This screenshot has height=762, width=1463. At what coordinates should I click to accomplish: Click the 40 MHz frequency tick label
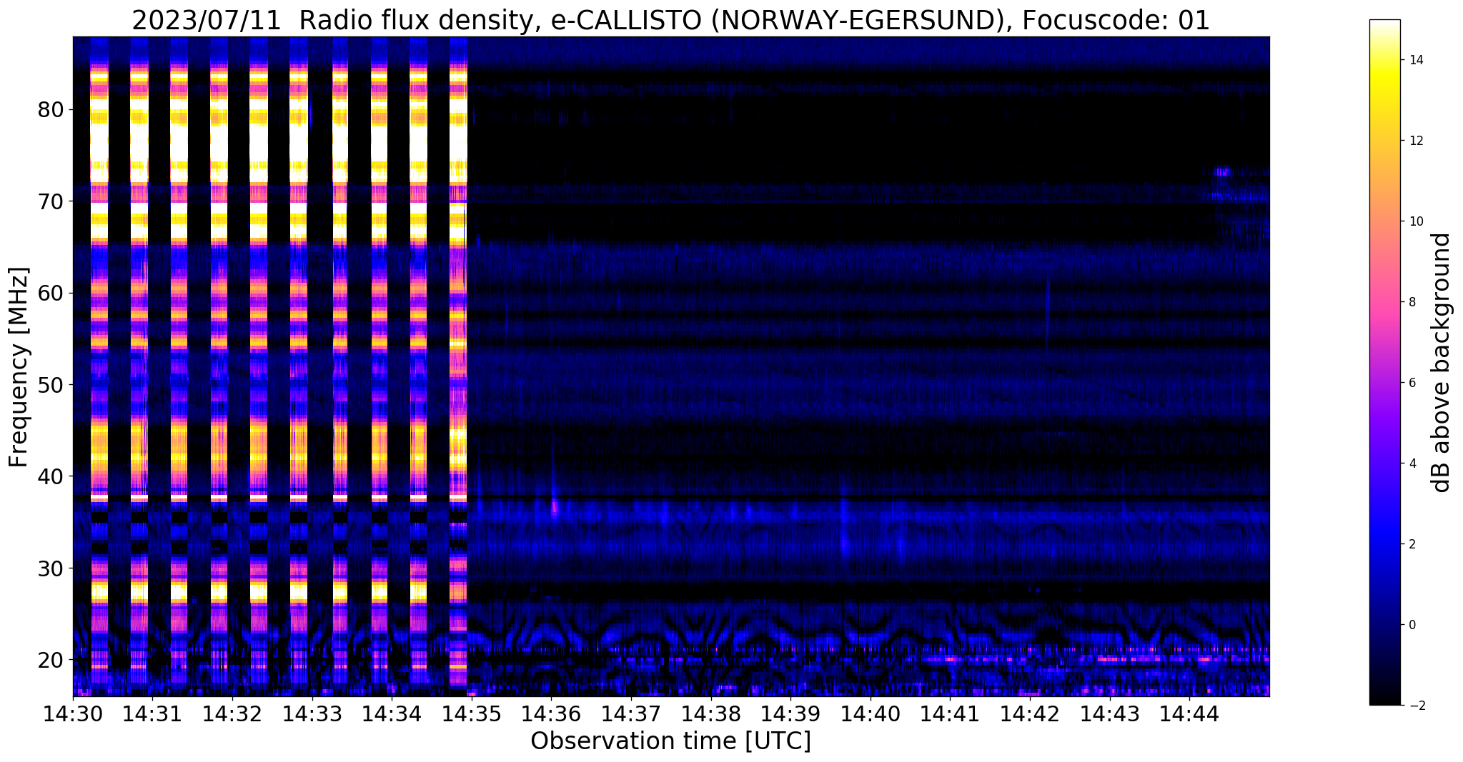tap(51, 476)
